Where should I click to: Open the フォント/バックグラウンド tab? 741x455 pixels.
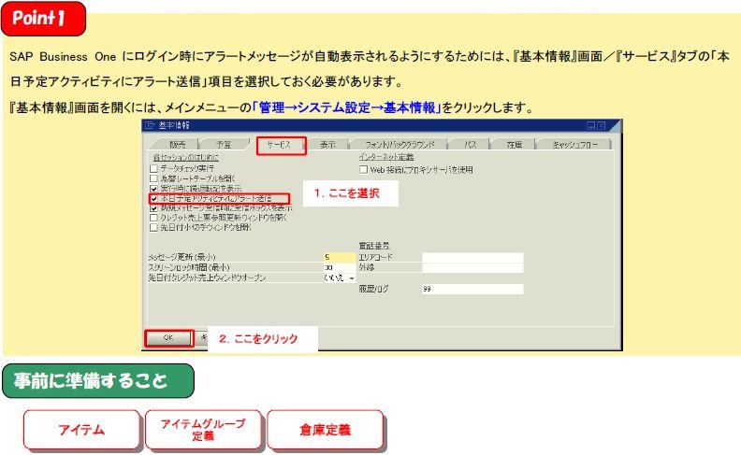[399, 145]
